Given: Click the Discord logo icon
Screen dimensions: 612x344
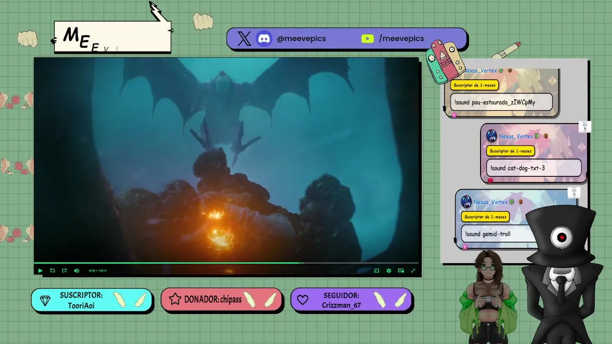Looking at the screenshot, I should pos(264,39).
